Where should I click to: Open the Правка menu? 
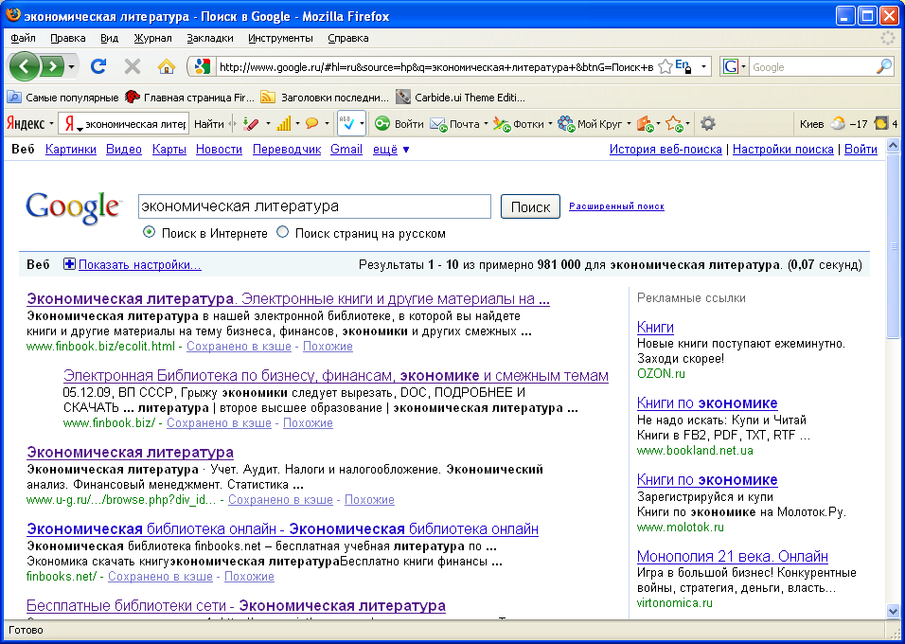point(67,38)
